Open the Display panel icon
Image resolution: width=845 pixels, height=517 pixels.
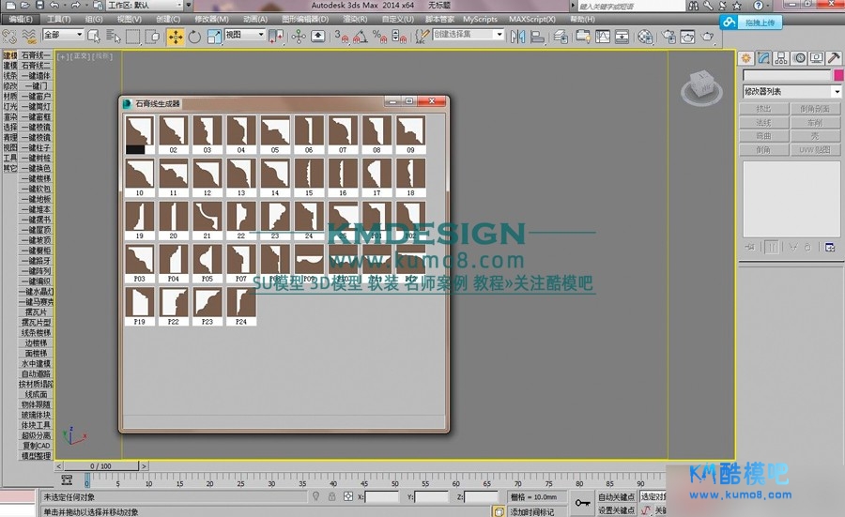coord(816,58)
